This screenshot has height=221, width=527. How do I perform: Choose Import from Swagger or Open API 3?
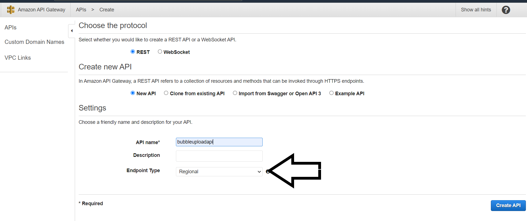tap(235, 93)
